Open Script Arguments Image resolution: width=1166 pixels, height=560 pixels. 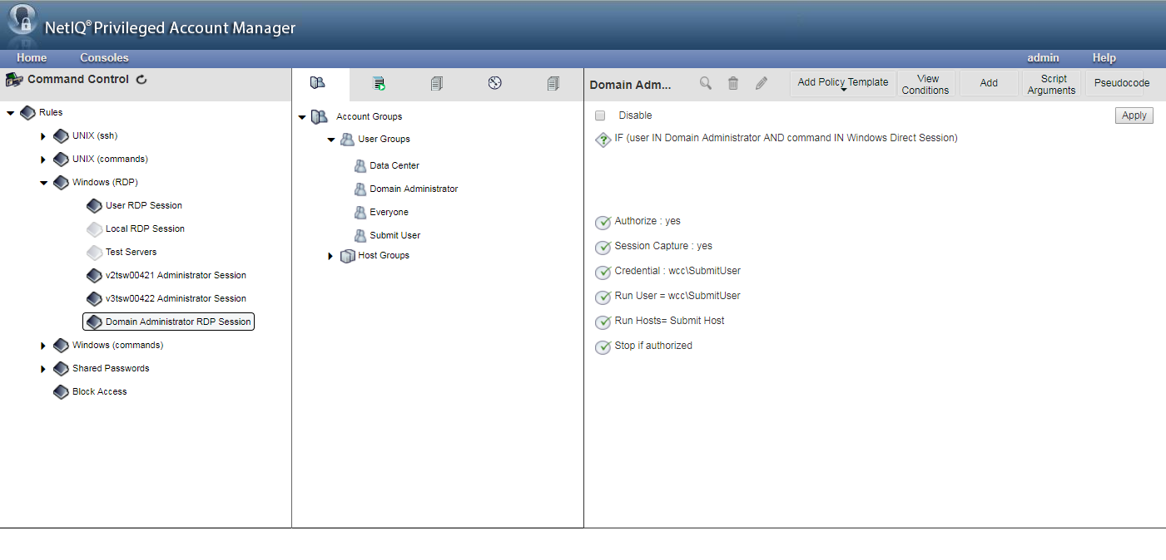point(1051,84)
